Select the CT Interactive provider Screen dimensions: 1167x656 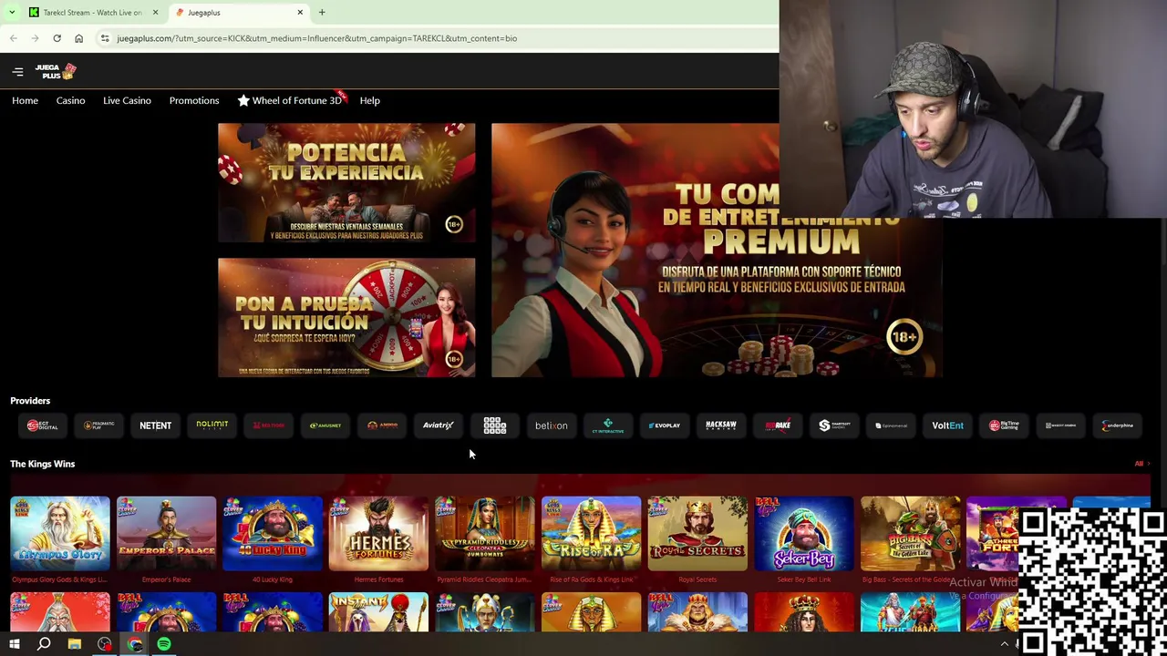coord(608,425)
